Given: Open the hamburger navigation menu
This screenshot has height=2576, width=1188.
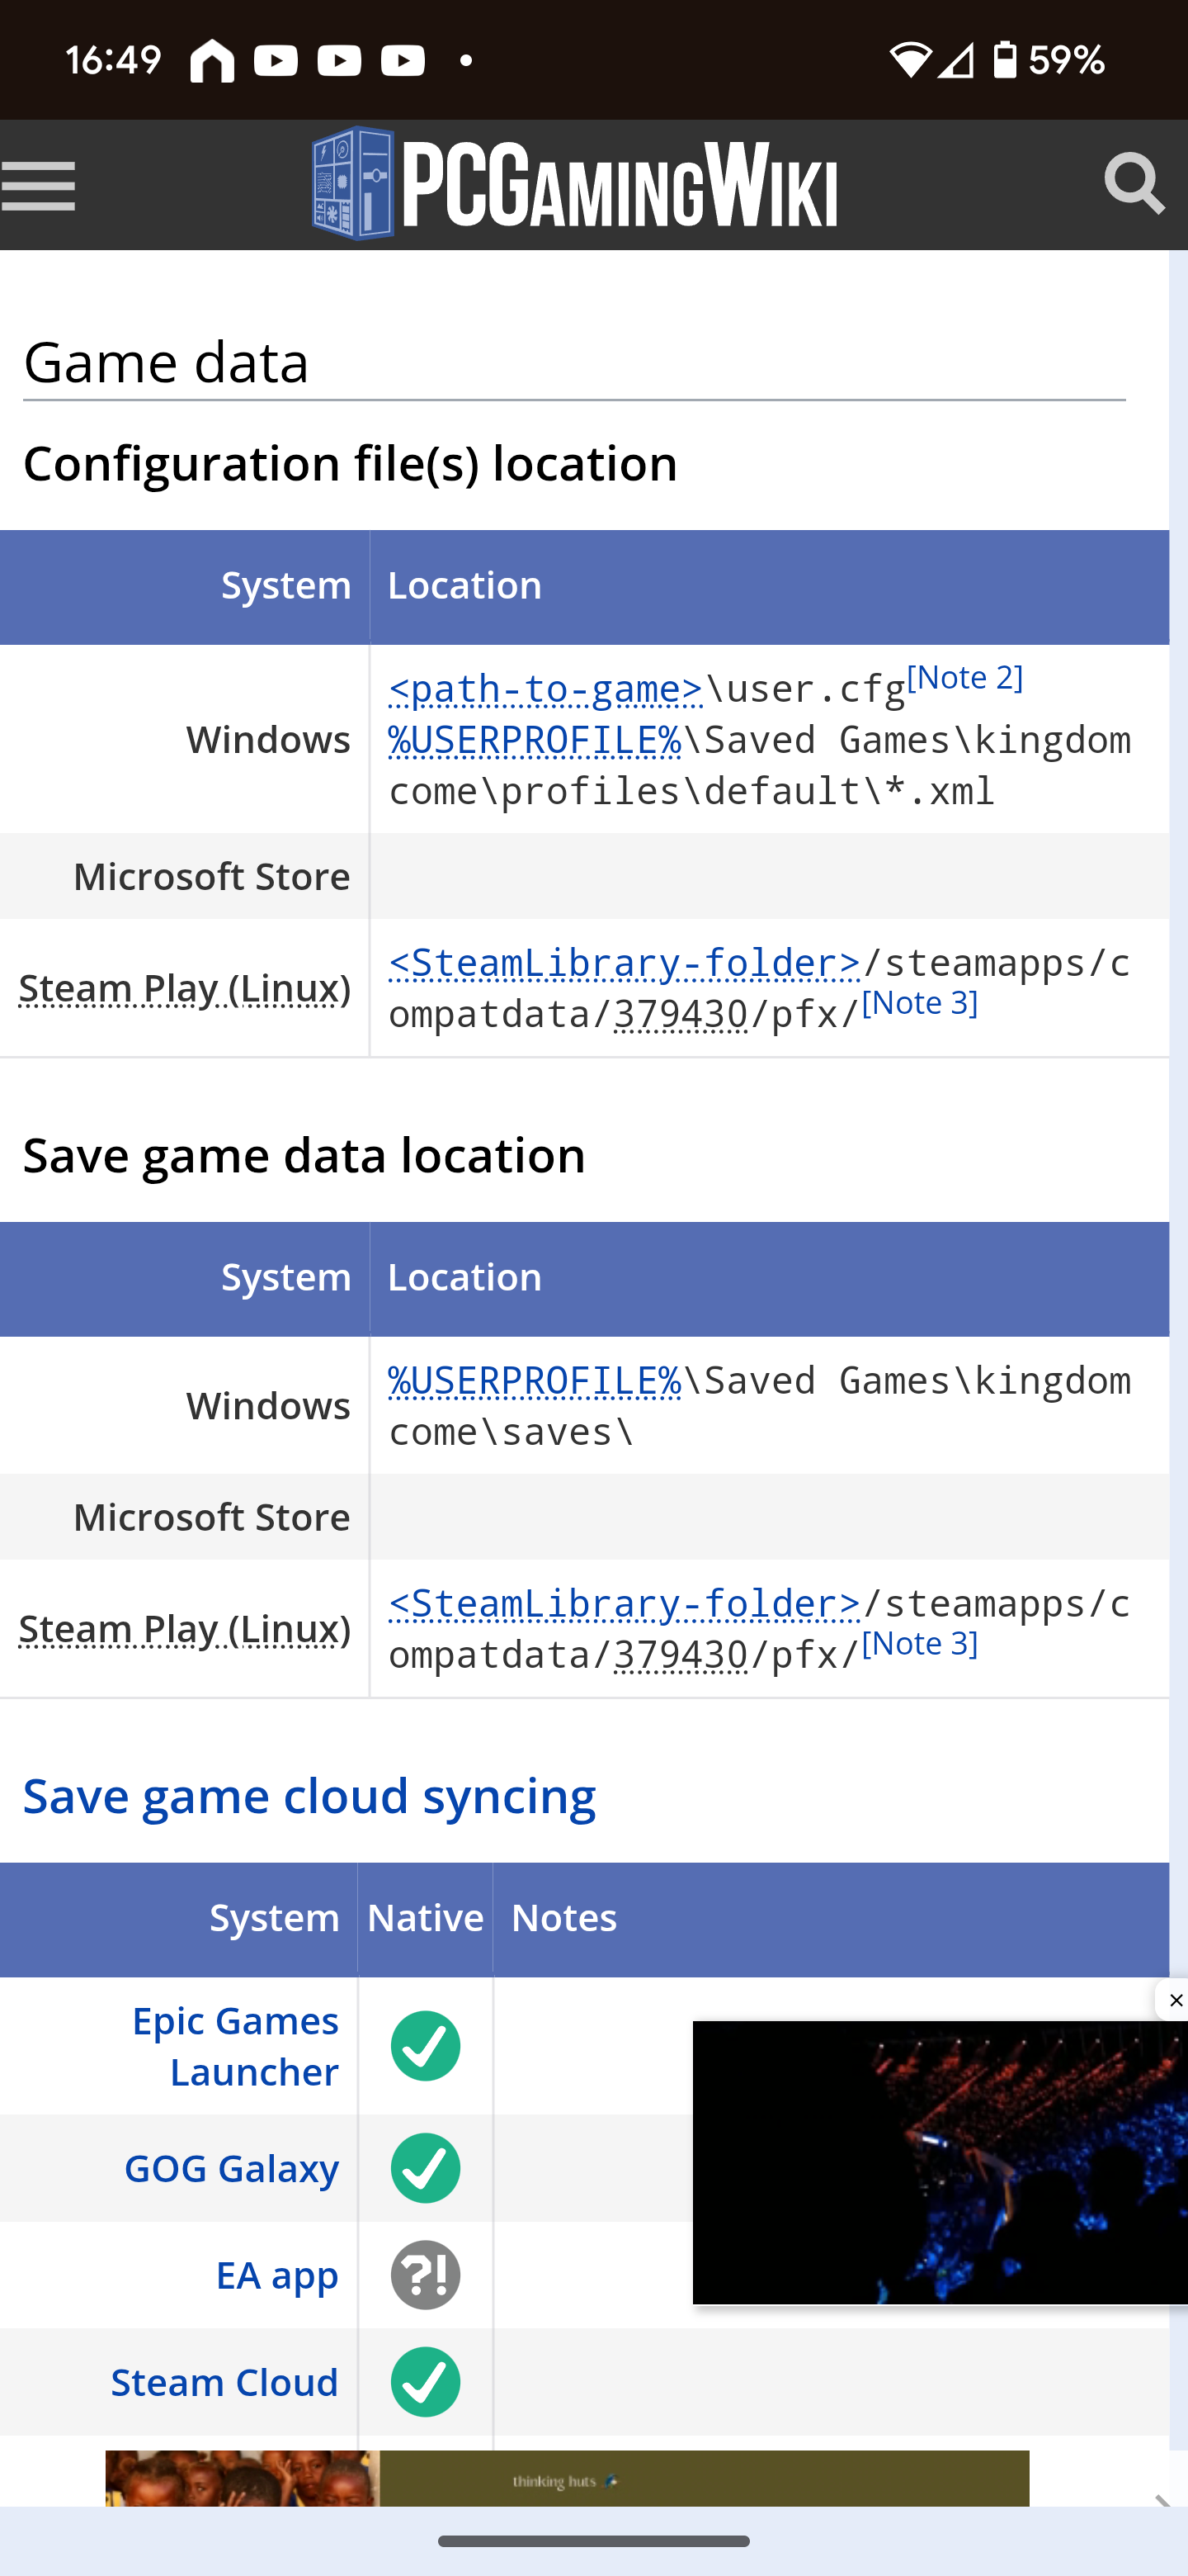Looking at the screenshot, I should pyautogui.click(x=38, y=186).
